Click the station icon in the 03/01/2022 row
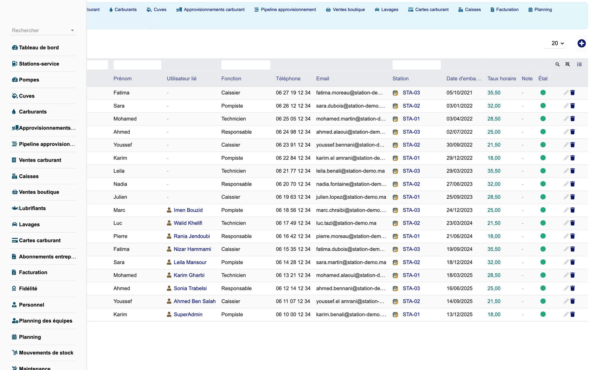 (x=395, y=106)
